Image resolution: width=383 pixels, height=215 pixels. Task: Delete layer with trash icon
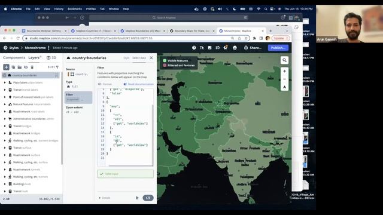click(x=32, y=67)
